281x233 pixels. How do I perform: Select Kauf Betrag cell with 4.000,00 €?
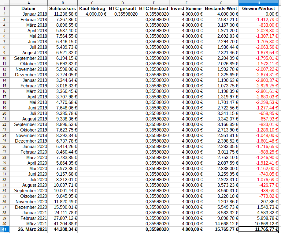tap(92, 14)
